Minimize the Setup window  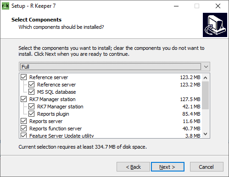pyautogui.click(x=176, y=6)
